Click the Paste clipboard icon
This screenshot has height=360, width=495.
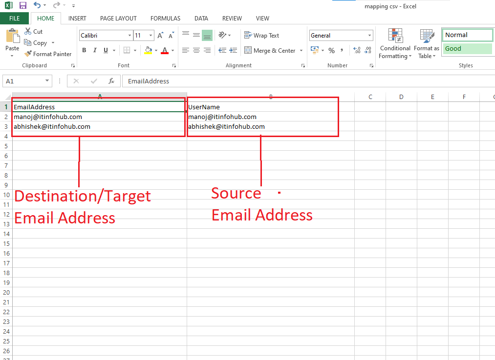click(13, 36)
